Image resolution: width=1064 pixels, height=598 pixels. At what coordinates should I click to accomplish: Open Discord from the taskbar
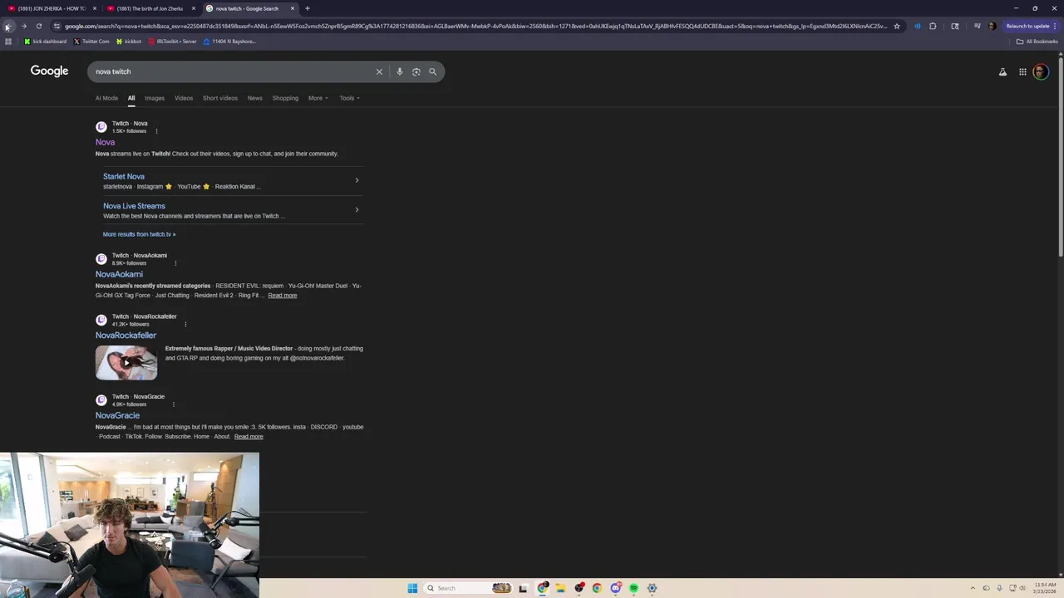click(x=615, y=588)
